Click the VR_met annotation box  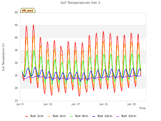28,11
